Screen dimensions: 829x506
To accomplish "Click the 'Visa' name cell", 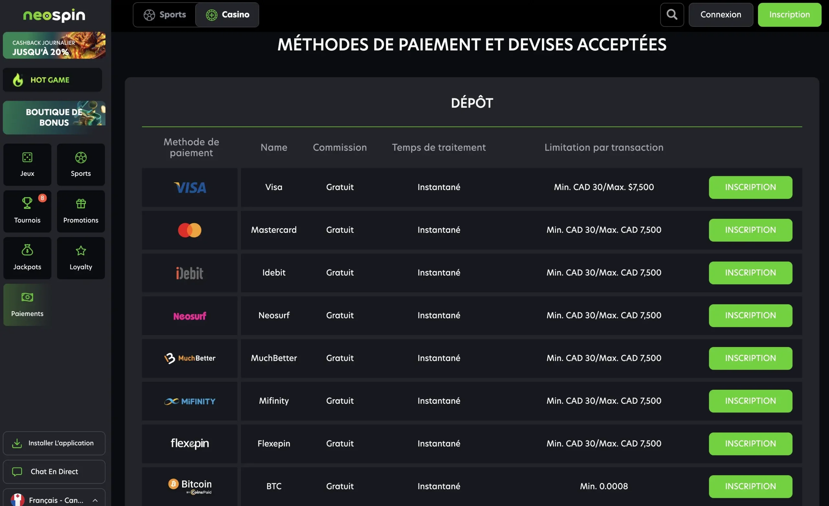I will (x=274, y=187).
